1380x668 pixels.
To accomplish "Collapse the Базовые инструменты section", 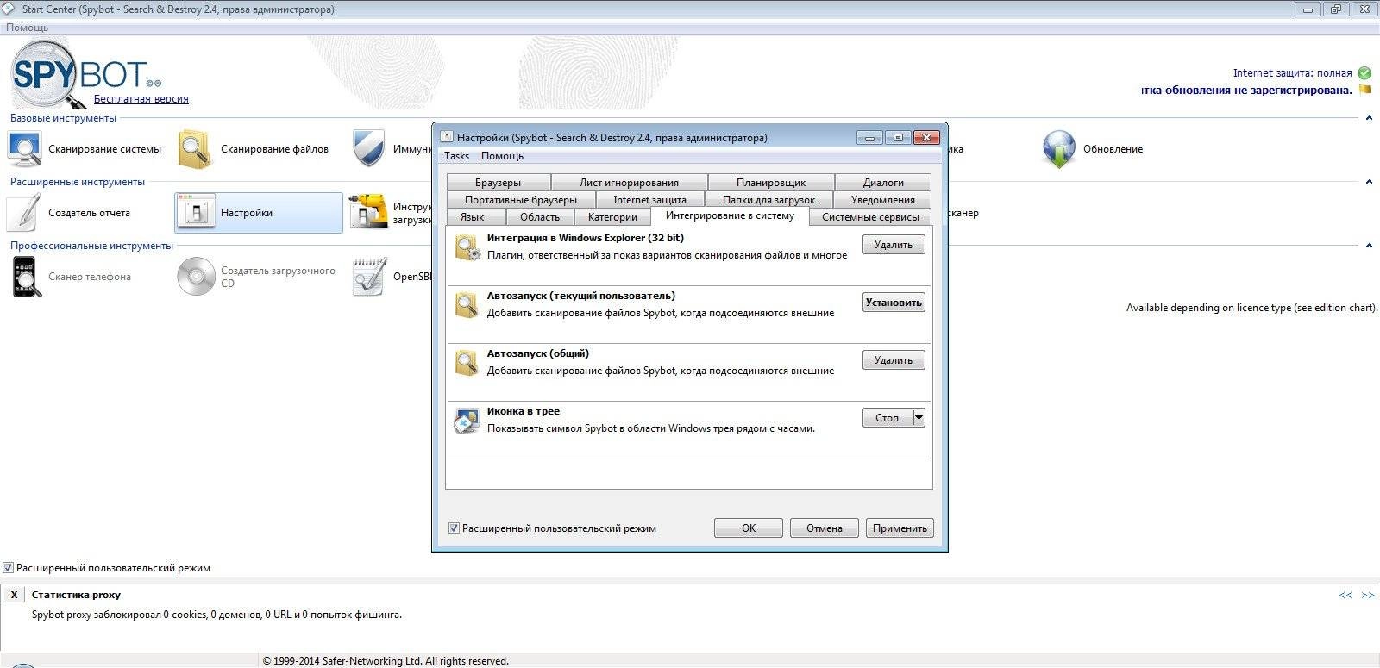I will pos(1369,118).
